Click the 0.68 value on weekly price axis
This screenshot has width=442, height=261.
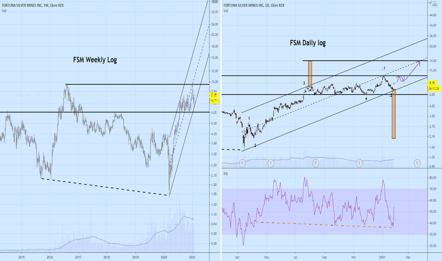[x=214, y=243]
